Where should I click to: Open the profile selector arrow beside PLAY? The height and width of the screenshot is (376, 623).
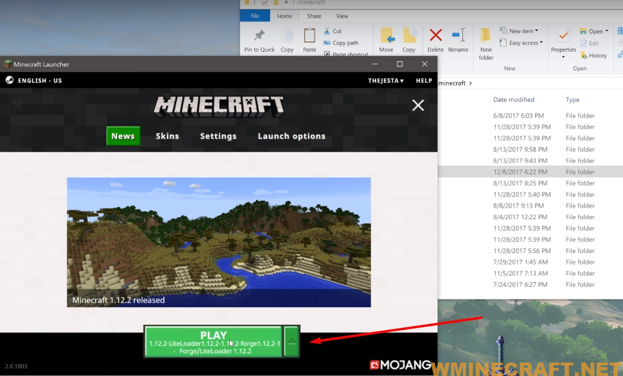point(292,341)
